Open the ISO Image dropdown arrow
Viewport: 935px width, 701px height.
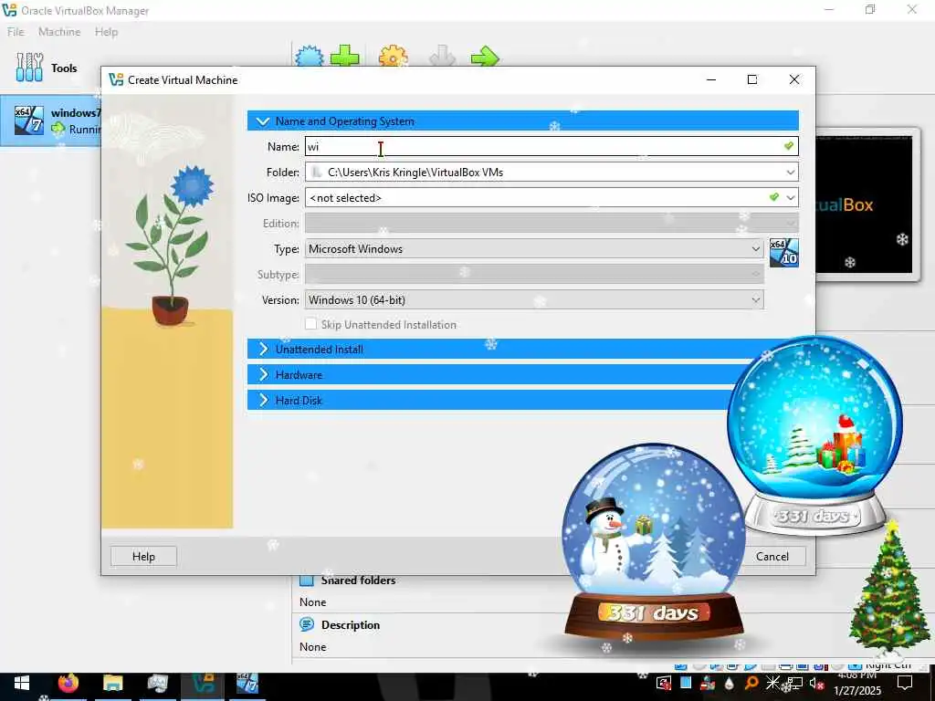(x=790, y=197)
